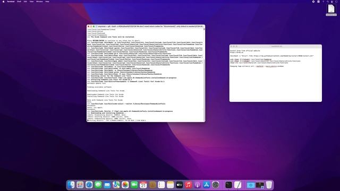Viewport: 340px width, 191px height.
Task: Open System Preferences from dock
Action: [x=216, y=185]
